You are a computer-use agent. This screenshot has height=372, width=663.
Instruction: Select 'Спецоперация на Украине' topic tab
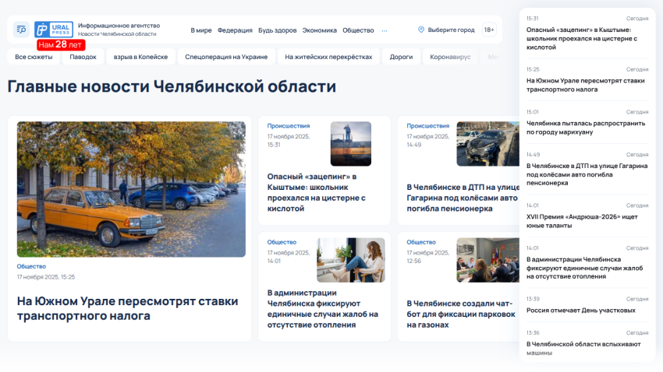(x=226, y=57)
